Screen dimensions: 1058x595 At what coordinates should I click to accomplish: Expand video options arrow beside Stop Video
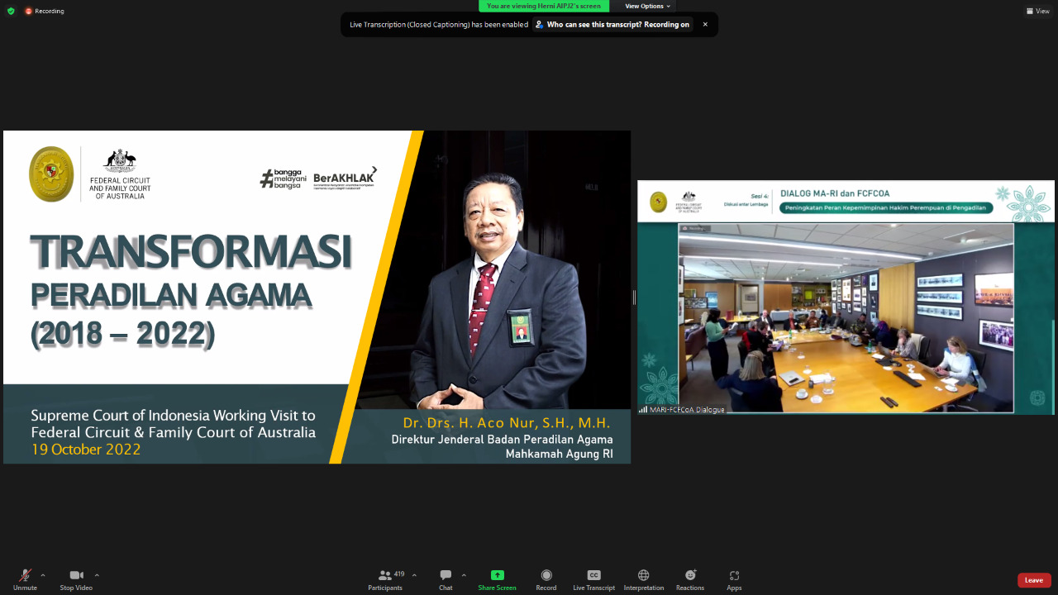97,575
